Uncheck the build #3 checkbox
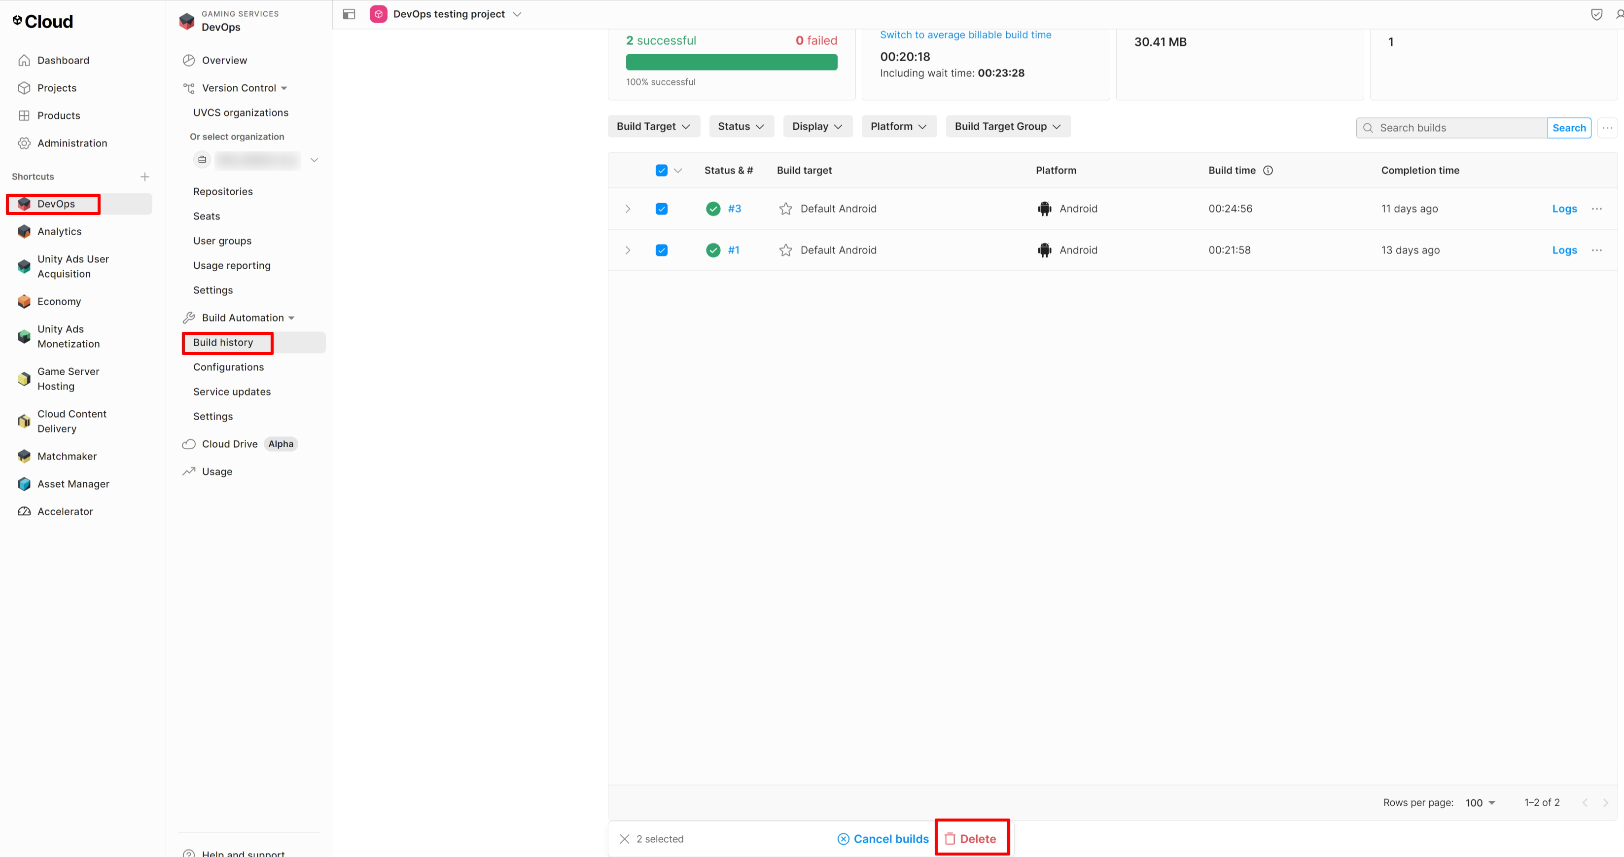This screenshot has width=1624, height=857. (661, 209)
